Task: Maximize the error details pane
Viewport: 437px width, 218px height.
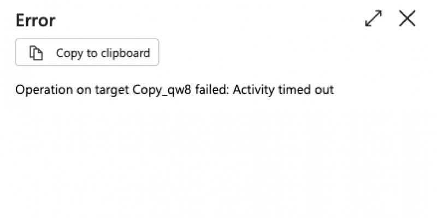Action: pyautogui.click(x=374, y=19)
